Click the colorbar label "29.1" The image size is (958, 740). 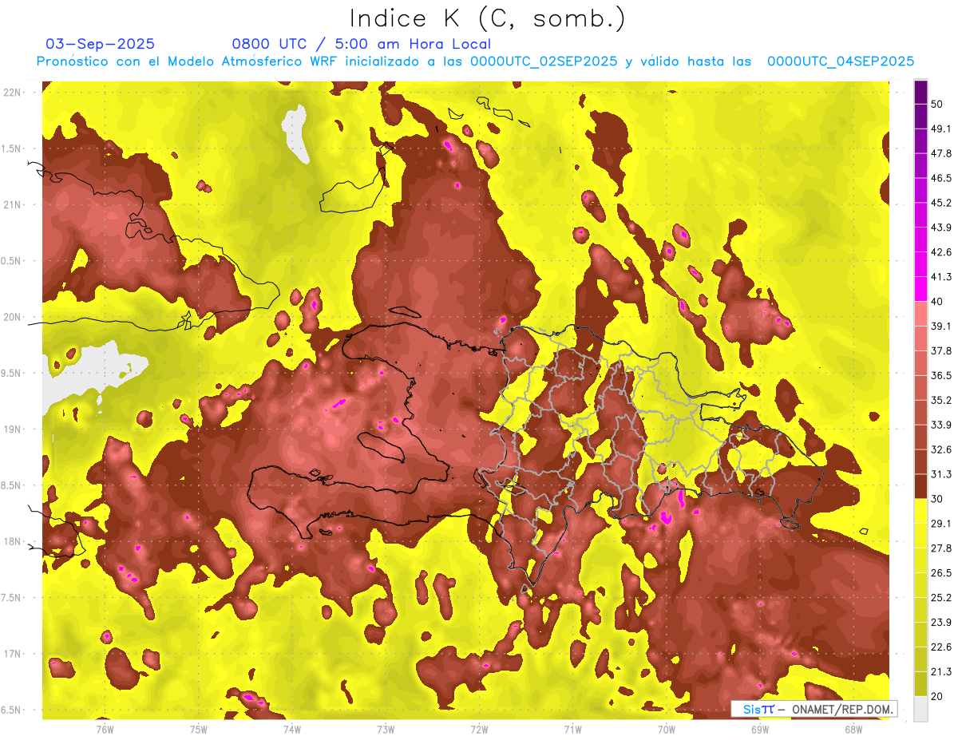pos(941,523)
